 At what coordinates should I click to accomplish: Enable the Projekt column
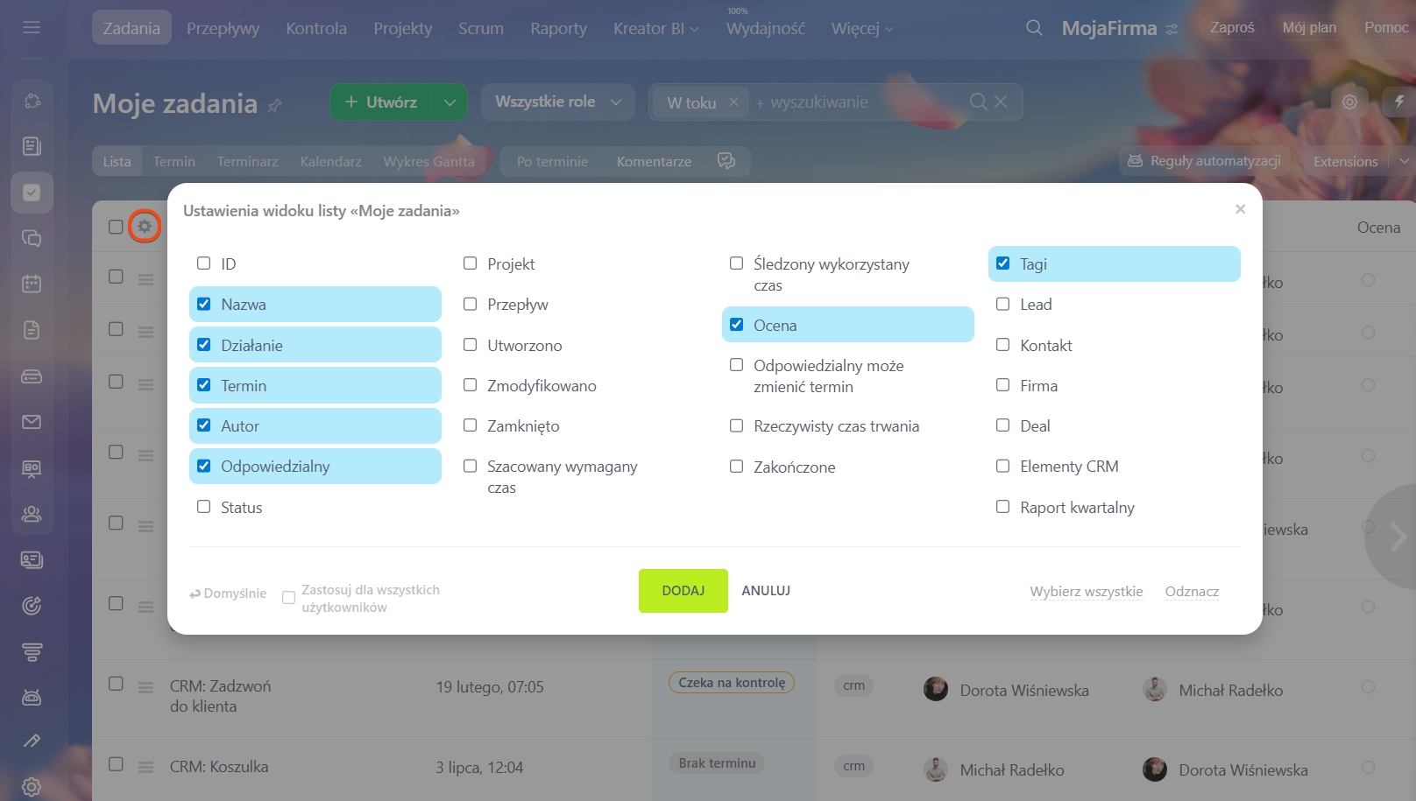[471, 263]
